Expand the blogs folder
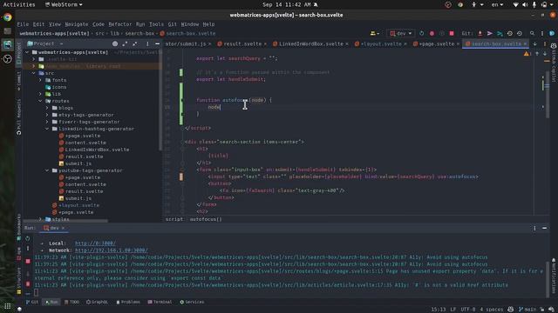Image resolution: width=558 pixels, height=313 pixels. click(x=47, y=108)
